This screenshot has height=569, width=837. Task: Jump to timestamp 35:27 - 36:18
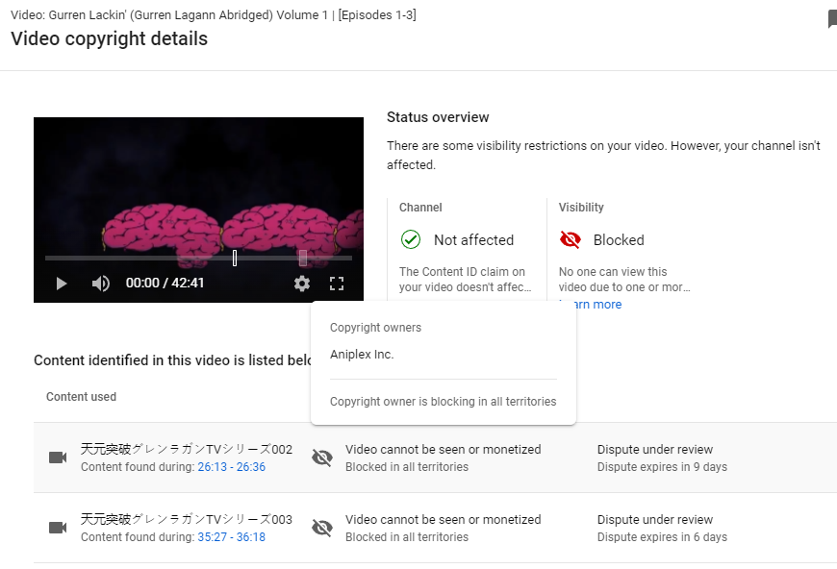[x=231, y=537]
